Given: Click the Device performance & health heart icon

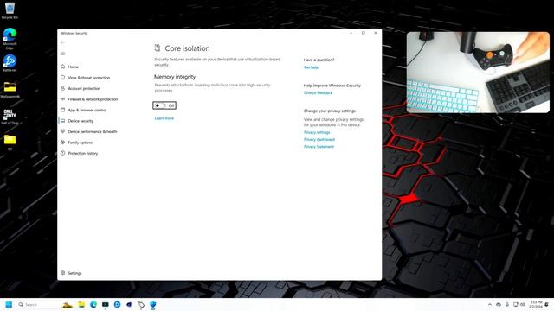Looking at the screenshot, I should pyautogui.click(x=63, y=131).
